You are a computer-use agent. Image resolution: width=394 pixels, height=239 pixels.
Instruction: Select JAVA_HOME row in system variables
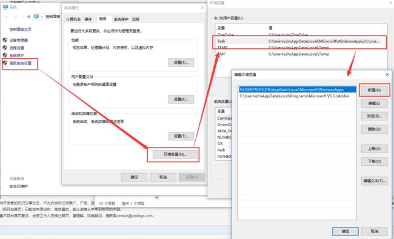click(x=224, y=131)
